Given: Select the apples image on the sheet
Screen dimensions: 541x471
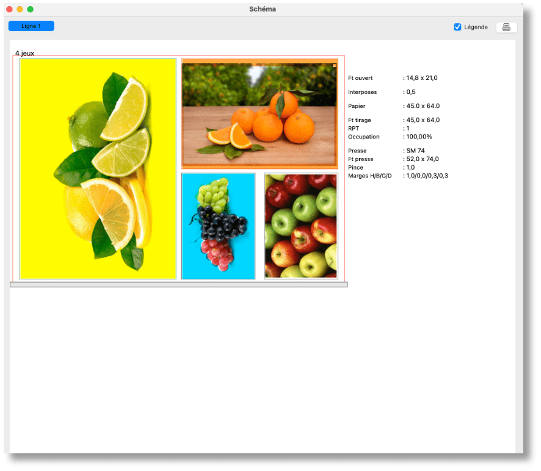Looking at the screenshot, I should 300,226.
